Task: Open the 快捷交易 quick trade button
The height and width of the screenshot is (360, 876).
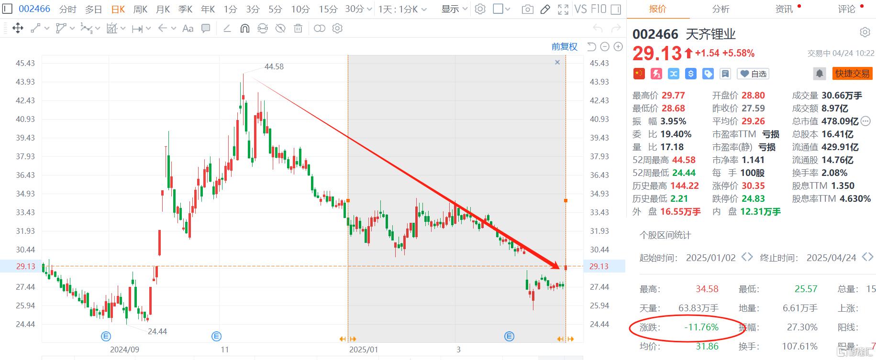Action: [x=853, y=74]
